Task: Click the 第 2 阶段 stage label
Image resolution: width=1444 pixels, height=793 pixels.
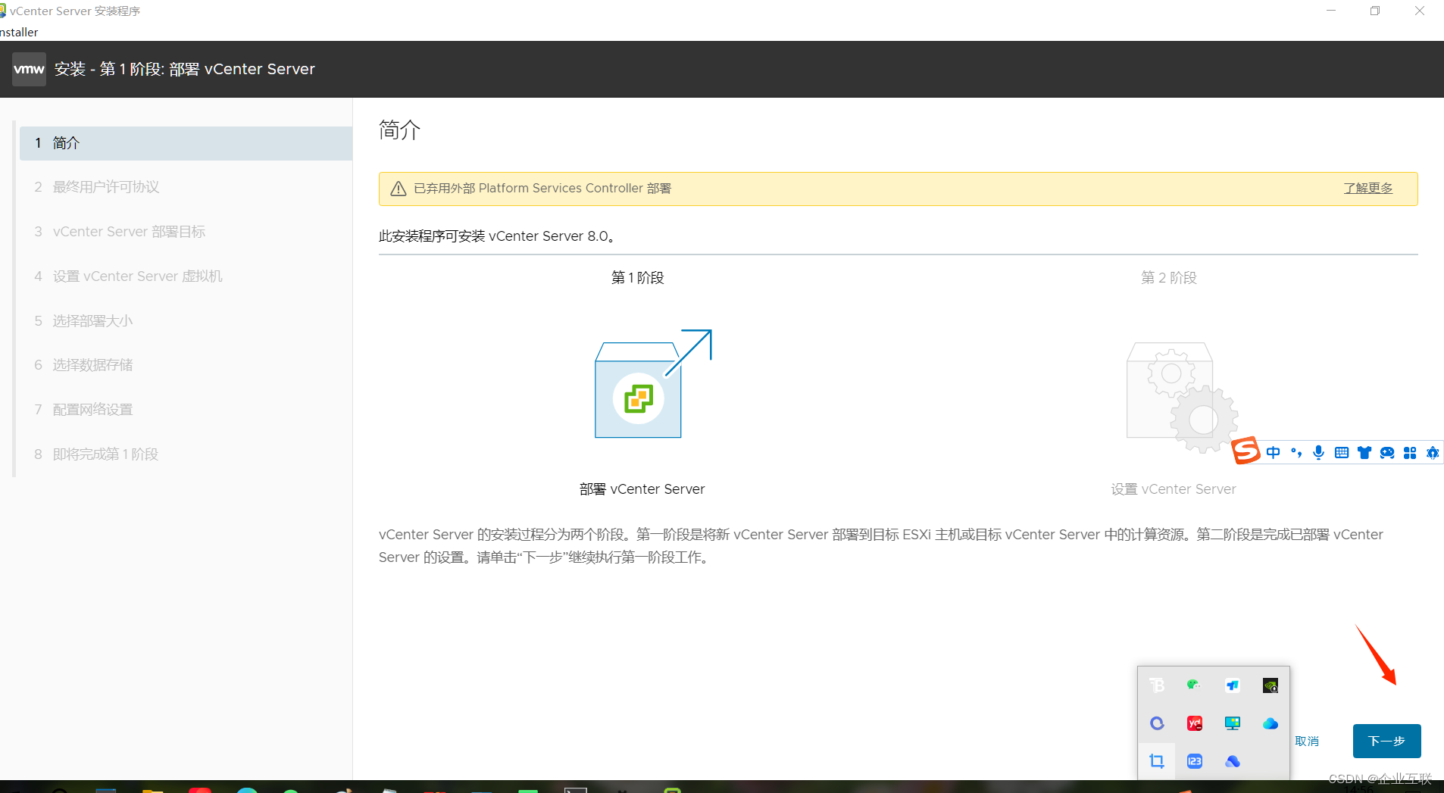Action: tap(1169, 278)
